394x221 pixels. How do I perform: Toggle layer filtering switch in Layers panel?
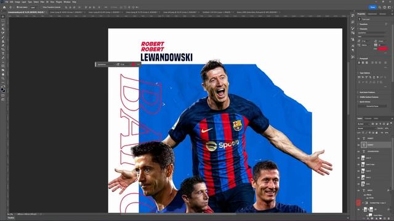pos(391,123)
